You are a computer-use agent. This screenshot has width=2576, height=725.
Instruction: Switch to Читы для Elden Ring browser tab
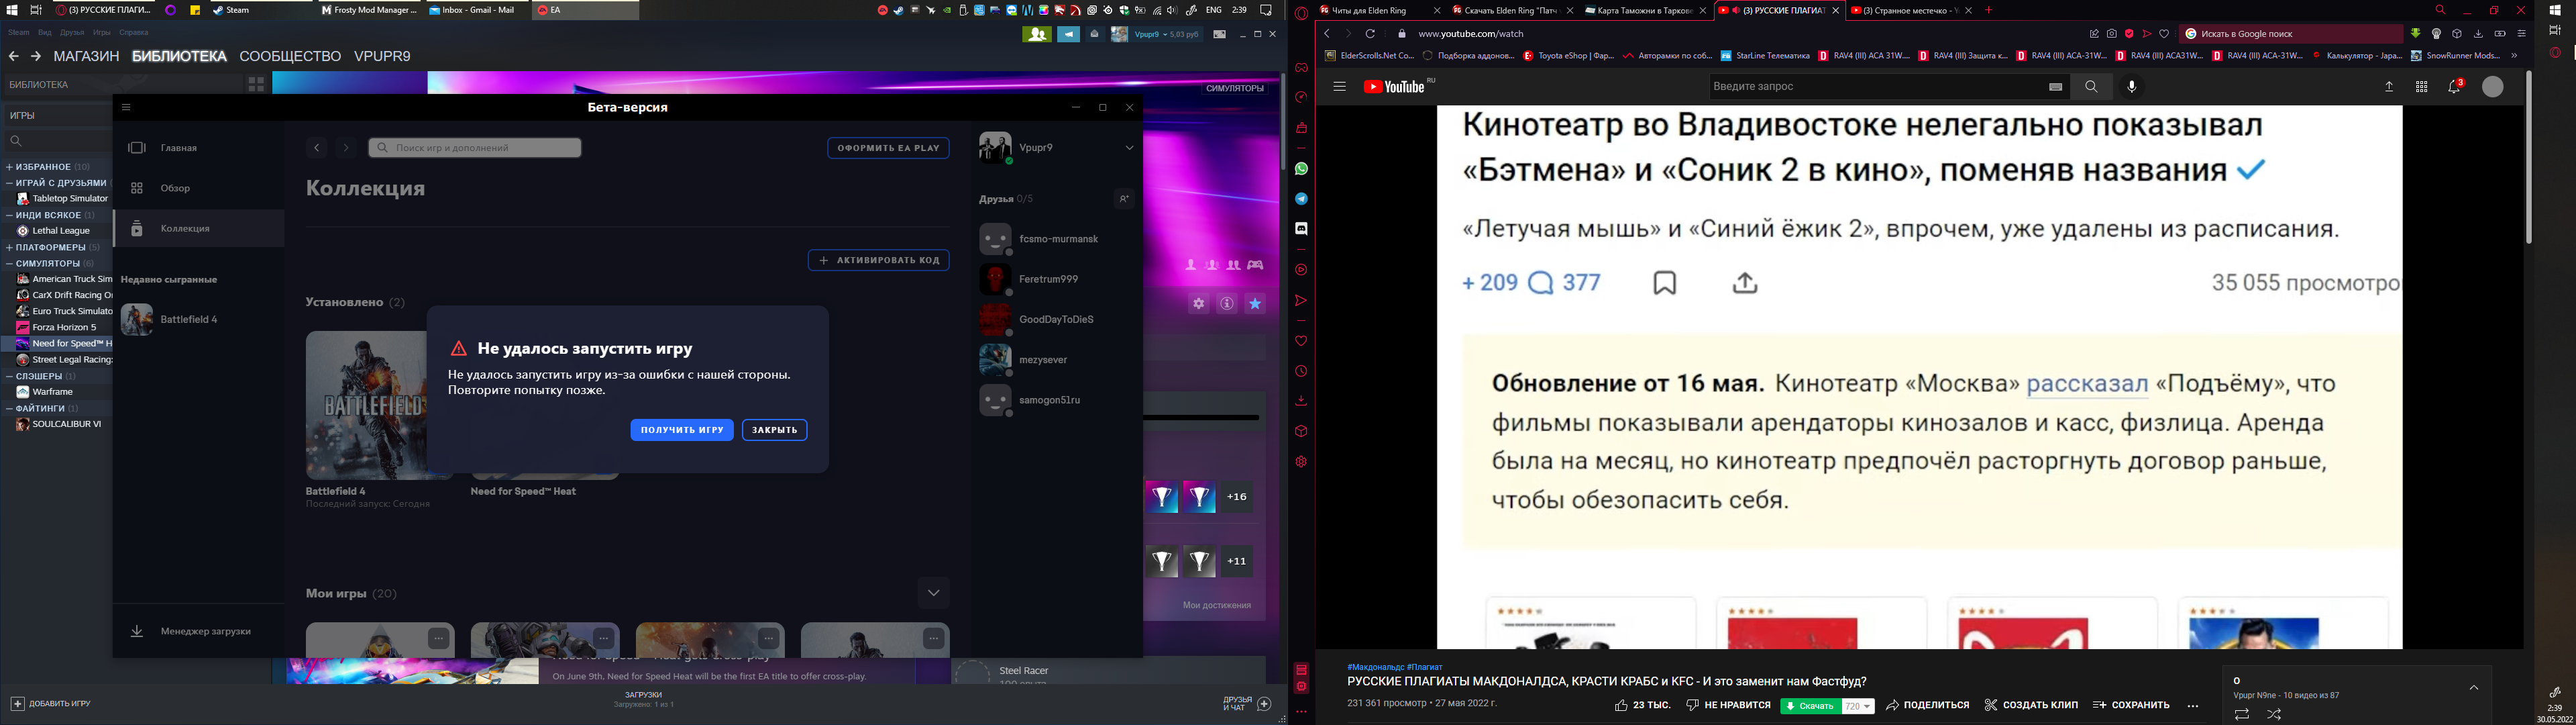click(x=1379, y=11)
